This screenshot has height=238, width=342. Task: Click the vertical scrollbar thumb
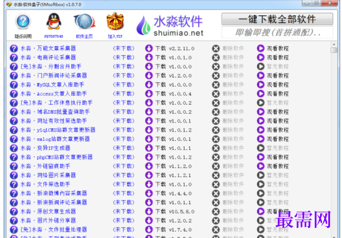(x=334, y=50)
